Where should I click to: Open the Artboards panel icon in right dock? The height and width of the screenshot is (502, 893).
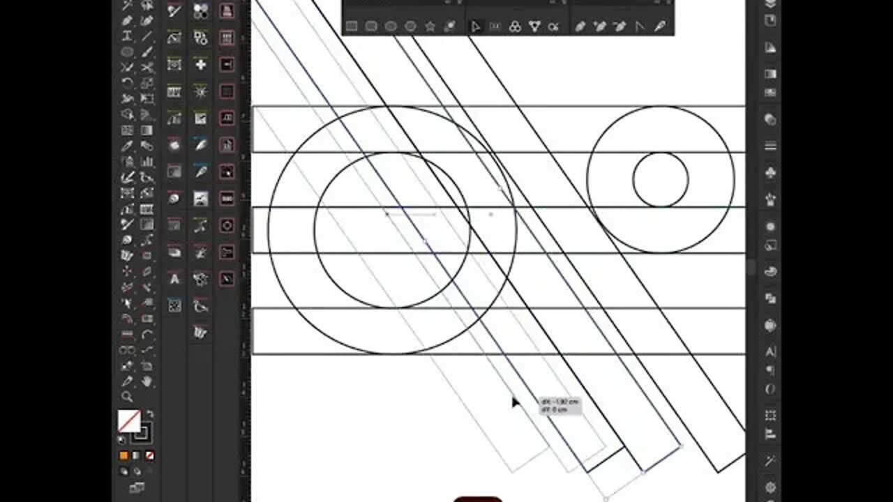point(770,21)
